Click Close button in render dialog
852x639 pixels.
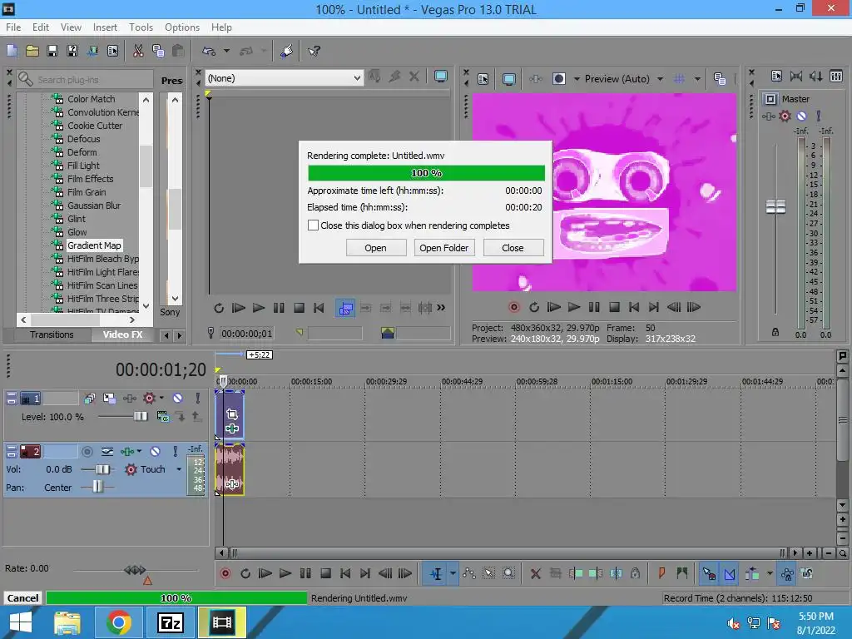tap(513, 248)
